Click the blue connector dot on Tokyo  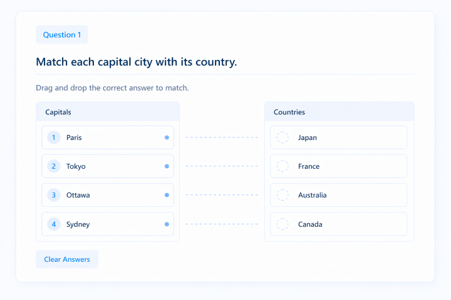click(167, 166)
